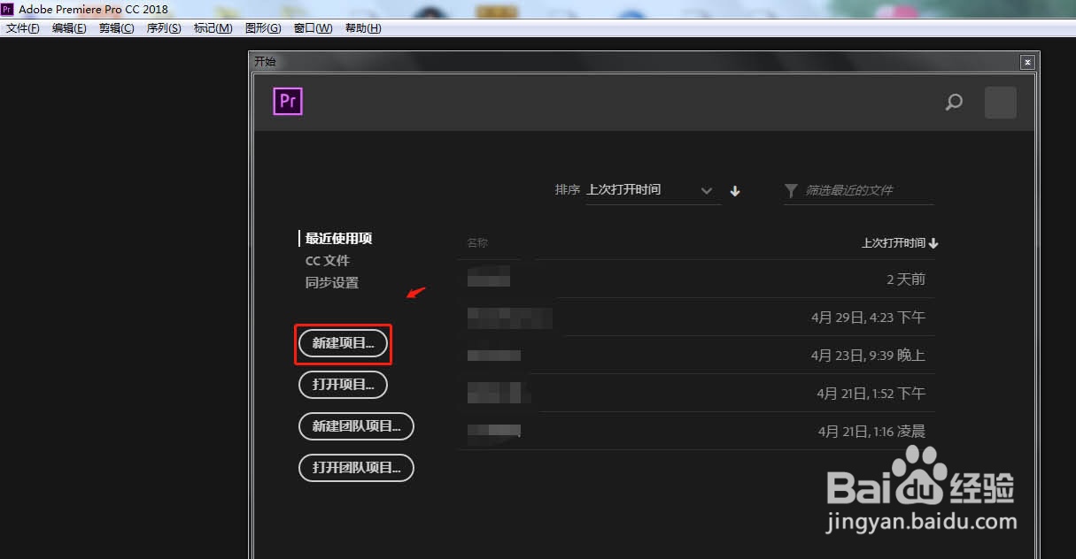1076x559 pixels.
Task: Open the search magnifier icon
Action: click(x=954, y=103)
